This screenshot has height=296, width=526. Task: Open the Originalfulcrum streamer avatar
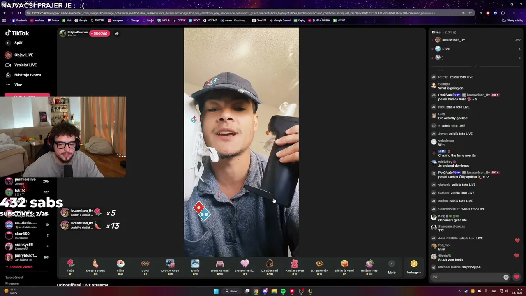(62, 33)
